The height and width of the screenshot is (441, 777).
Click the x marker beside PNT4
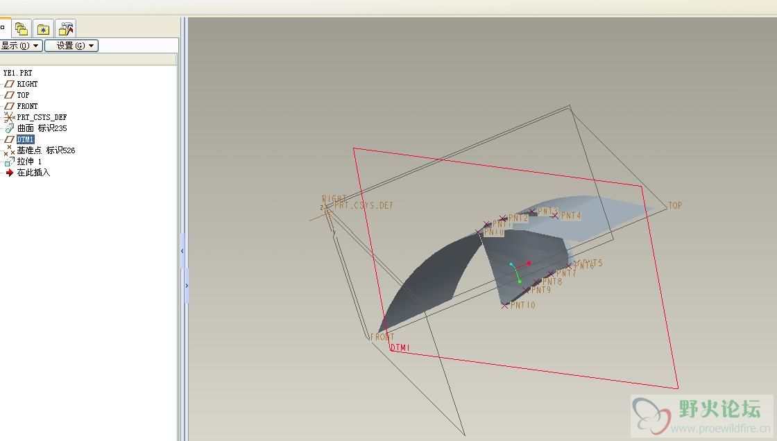[x=555, y=216]
